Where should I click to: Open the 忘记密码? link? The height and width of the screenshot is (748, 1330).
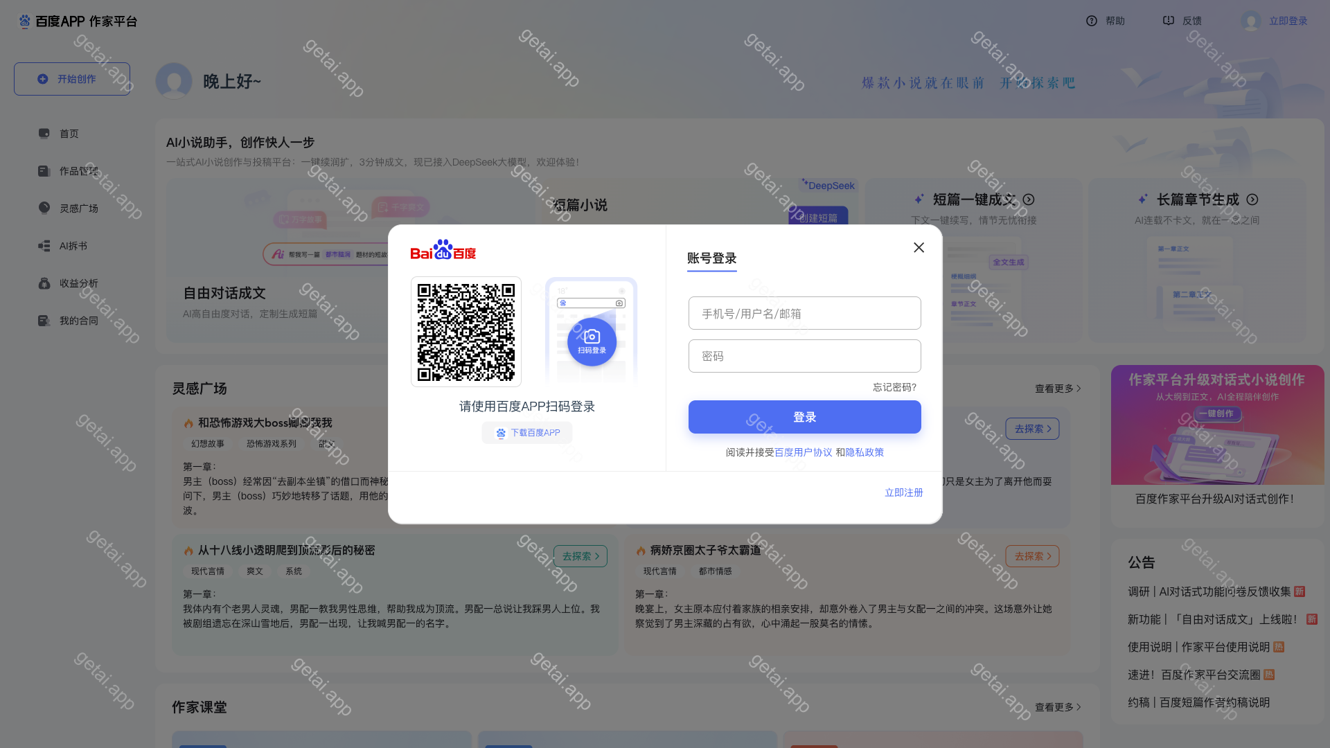[894, 387]
